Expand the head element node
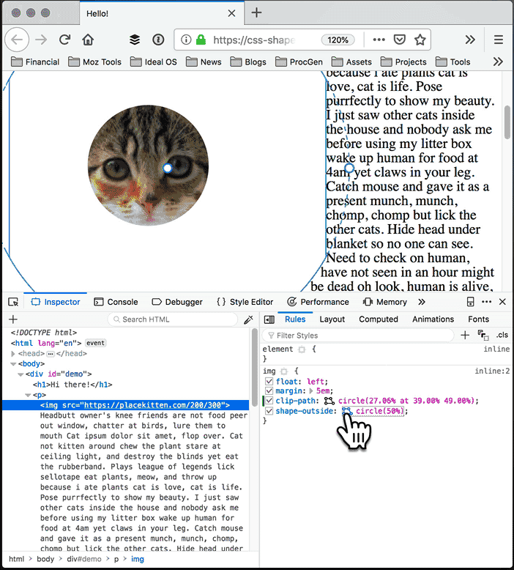Image resolution: width=514 pixels, height=570 pixels. click(13, 353)
